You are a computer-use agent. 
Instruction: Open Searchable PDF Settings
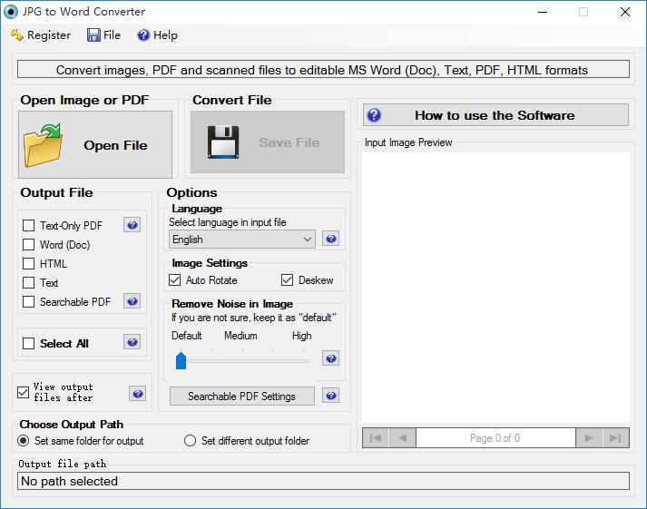(241, 396)
